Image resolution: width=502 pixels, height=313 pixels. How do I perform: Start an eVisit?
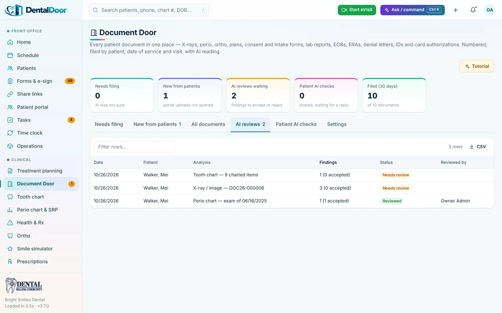[x=357, y=10]
